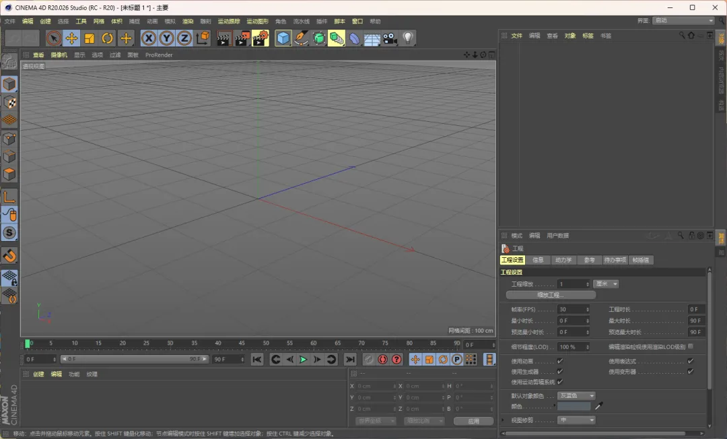Open the 厘米 unit dropdown

click(606, 284)
